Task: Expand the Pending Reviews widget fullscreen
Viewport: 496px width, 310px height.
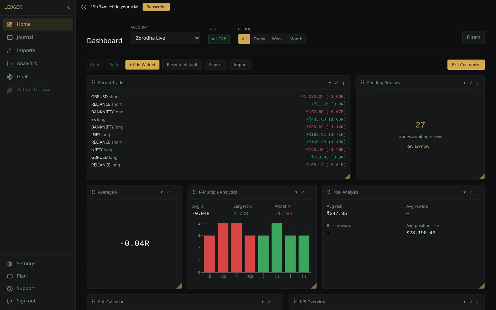Action: [471, 83]
